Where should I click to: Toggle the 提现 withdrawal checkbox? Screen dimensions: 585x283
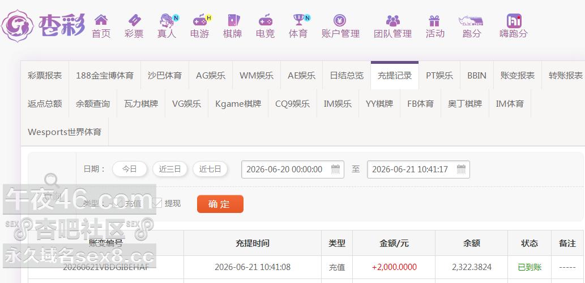point(157,203)
